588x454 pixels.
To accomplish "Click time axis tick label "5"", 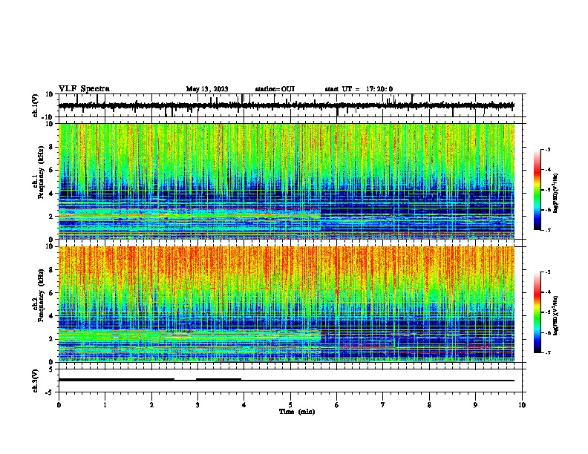I will click(290, 405).
